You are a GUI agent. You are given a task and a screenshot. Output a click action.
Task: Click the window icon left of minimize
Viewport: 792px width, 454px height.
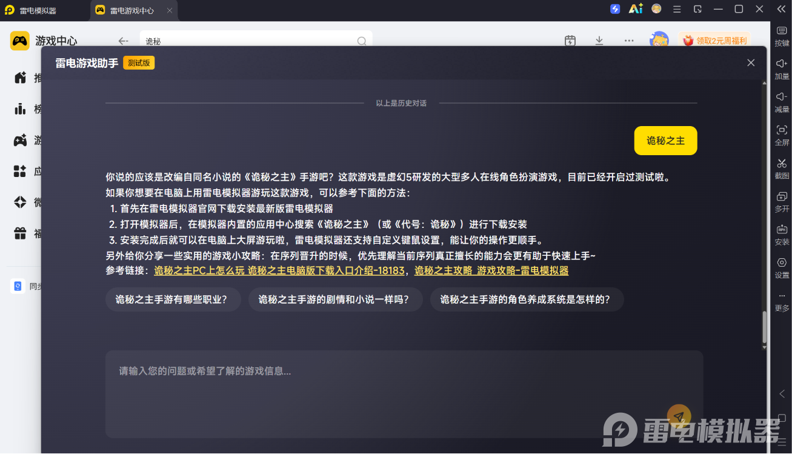point(697,9)
